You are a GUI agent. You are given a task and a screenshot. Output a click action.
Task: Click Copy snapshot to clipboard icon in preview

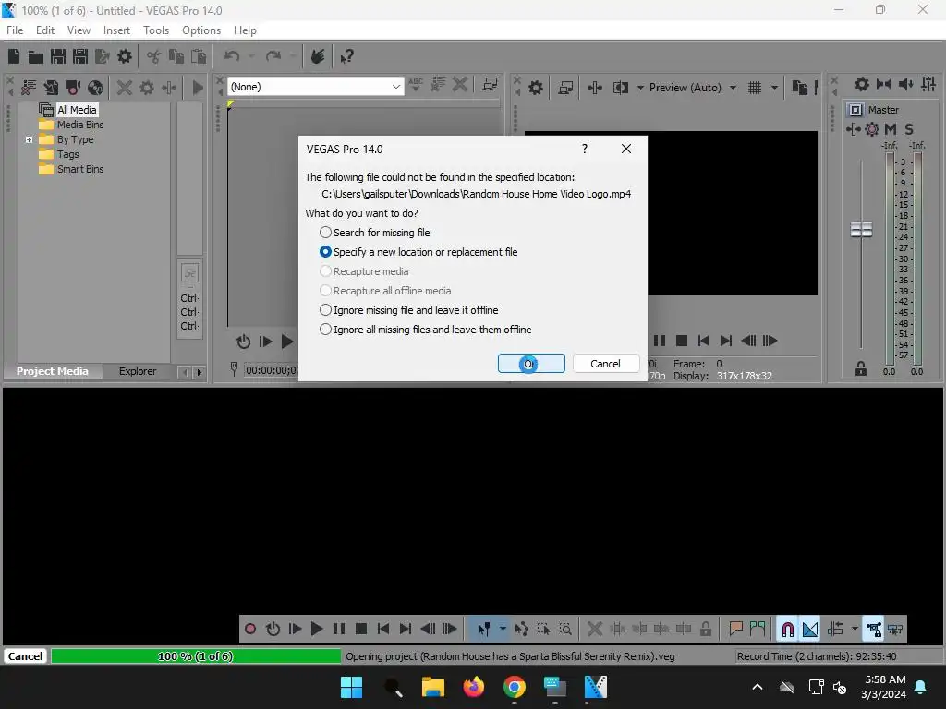[x=799, y=88]
